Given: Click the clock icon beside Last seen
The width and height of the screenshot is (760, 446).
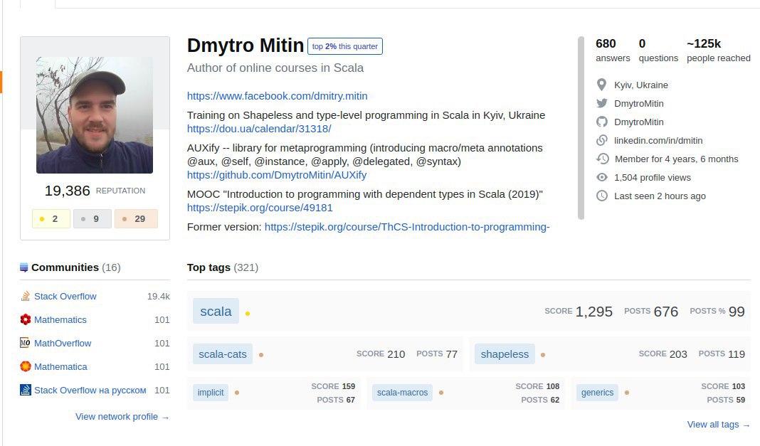Looking at the screenshot, I should pos(601,196).
